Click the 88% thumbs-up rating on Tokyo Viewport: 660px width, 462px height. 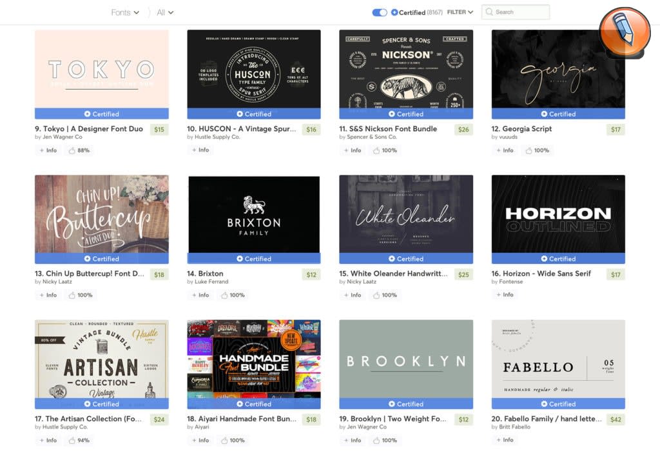tap(79, 150)
